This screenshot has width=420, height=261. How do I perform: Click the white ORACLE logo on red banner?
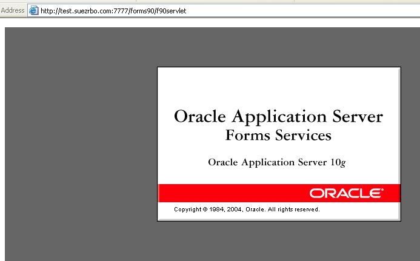345,193
